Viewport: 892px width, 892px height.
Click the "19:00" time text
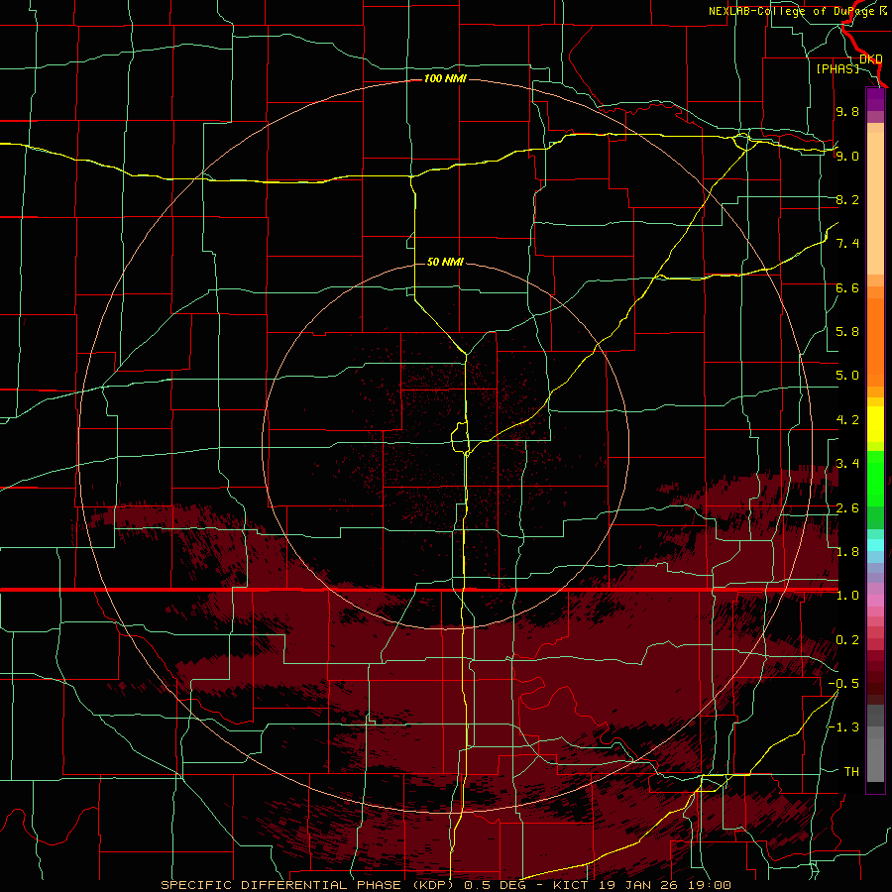click(708, 885)
